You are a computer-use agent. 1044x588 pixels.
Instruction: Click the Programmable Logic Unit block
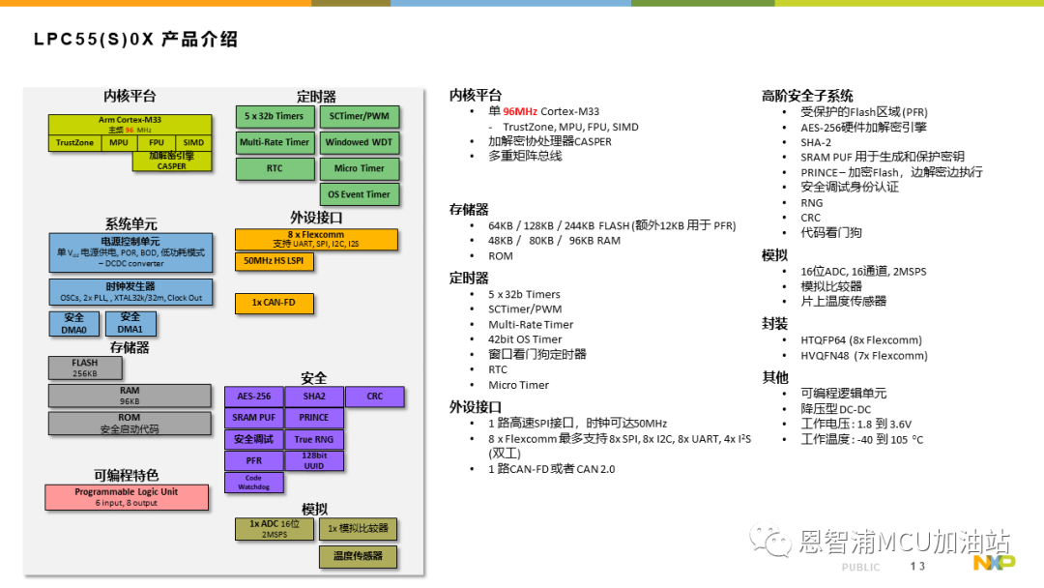pos(127,497)
